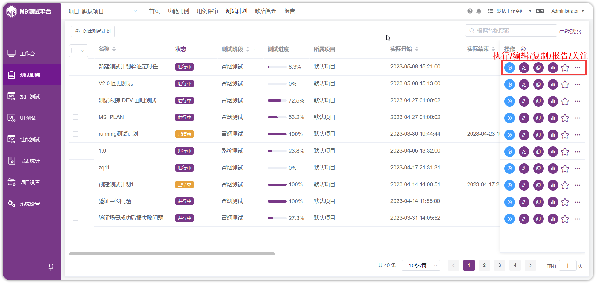Focus the 根据名称搜索 search field
This screenshot has width=596, height=283.
point(511,30)
